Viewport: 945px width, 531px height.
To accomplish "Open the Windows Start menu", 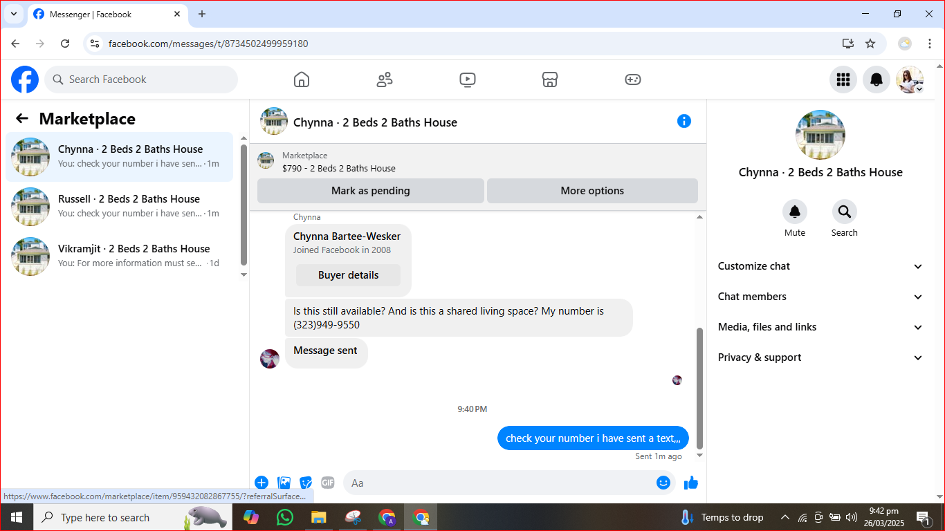I will pyautogui.click(x=16, y=517).
